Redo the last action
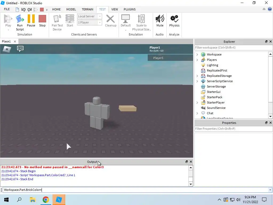This screenshot has height=205, width=273. click(x=29, y=9)
